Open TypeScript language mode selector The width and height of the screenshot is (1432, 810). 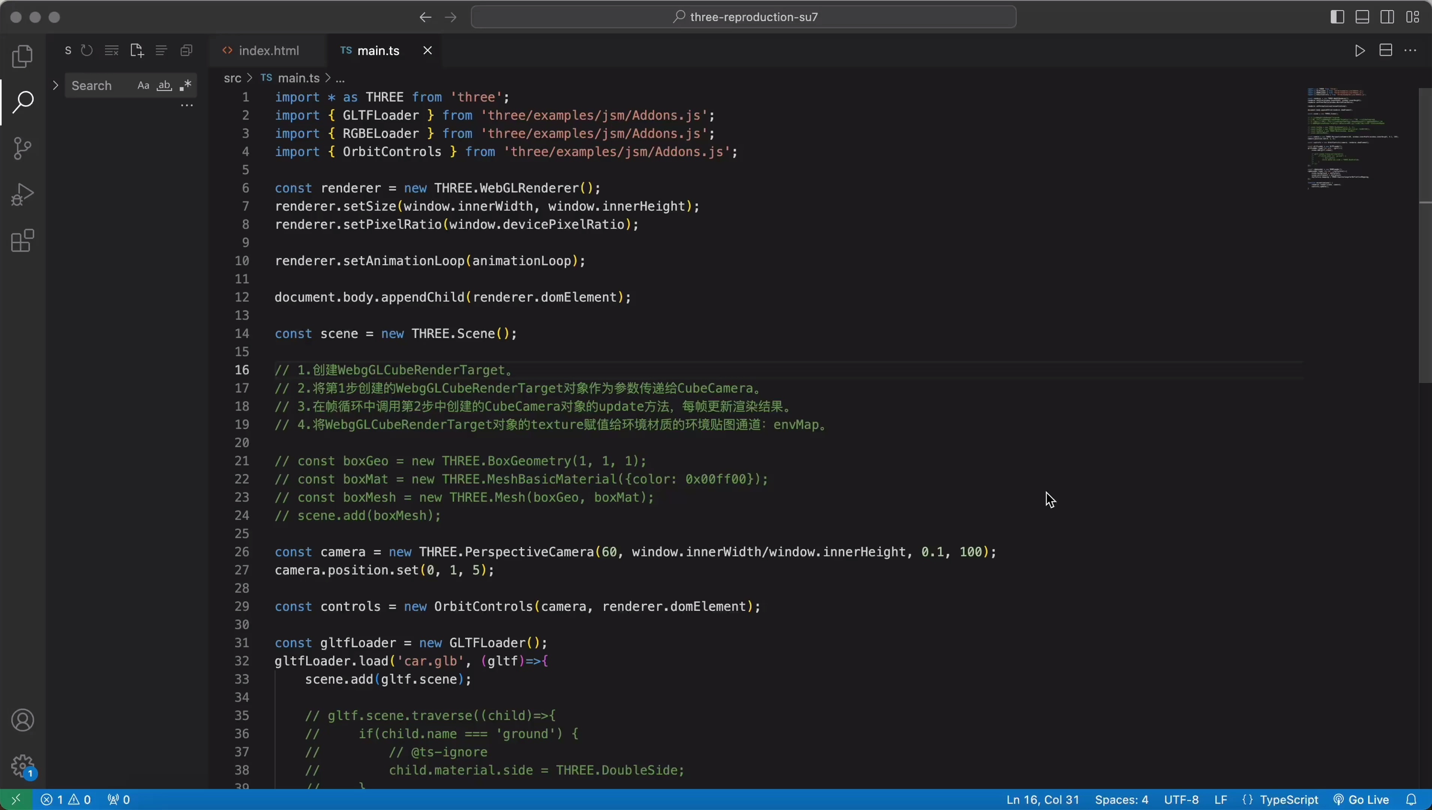tap(1288, 800)
